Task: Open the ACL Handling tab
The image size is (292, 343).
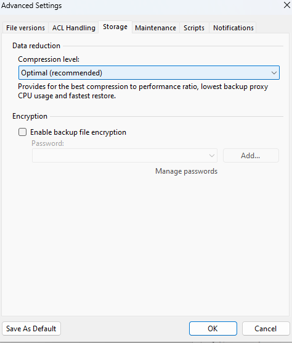Action: coord(74,28)
